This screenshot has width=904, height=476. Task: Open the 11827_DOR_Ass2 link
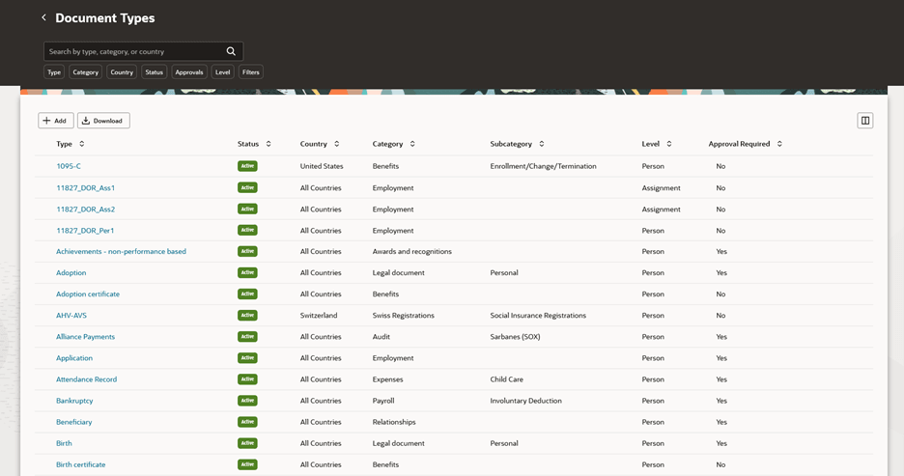(x=85, y=210)
